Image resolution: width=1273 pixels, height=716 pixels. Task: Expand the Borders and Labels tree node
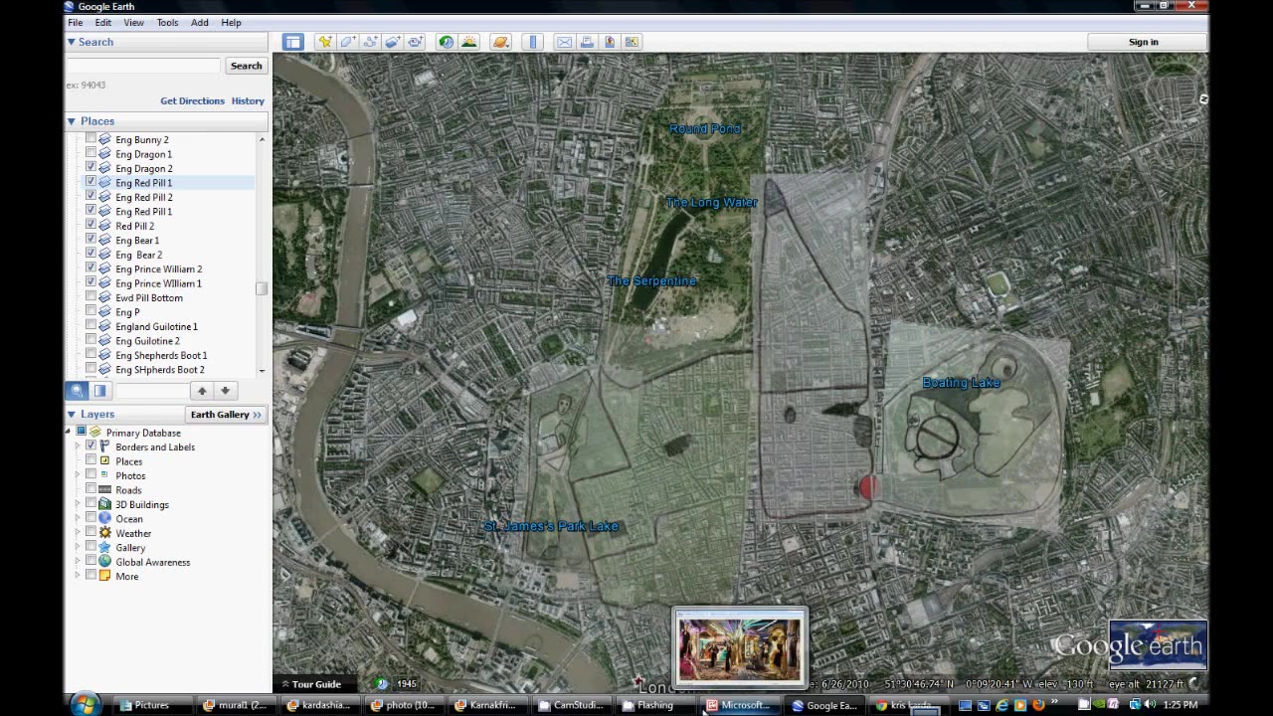pos(77,447)
